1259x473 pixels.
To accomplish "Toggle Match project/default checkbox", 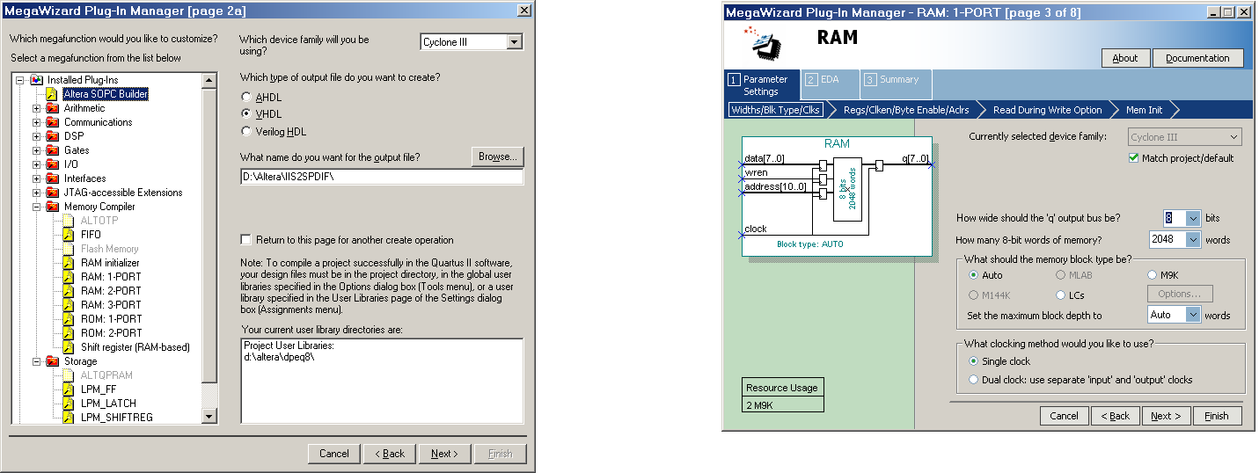I will (1133, 158).
